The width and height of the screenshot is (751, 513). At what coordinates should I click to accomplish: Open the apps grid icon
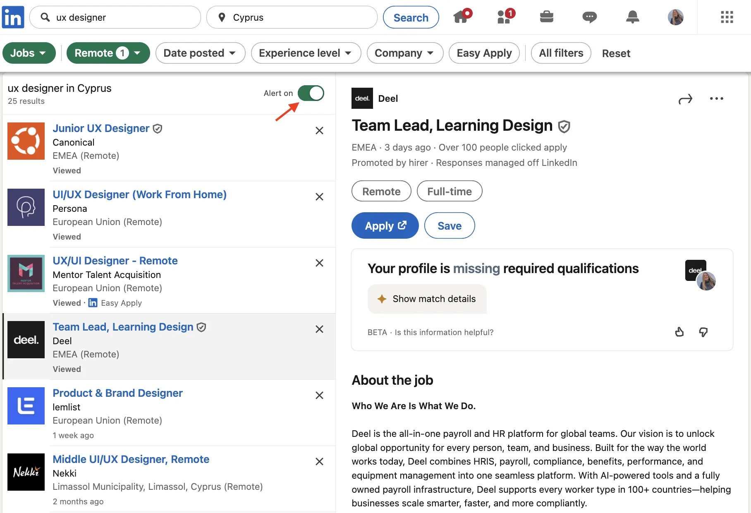pos(727,17)
